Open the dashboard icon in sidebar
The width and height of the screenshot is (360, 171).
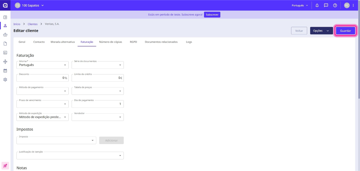(x=5, y=17)
